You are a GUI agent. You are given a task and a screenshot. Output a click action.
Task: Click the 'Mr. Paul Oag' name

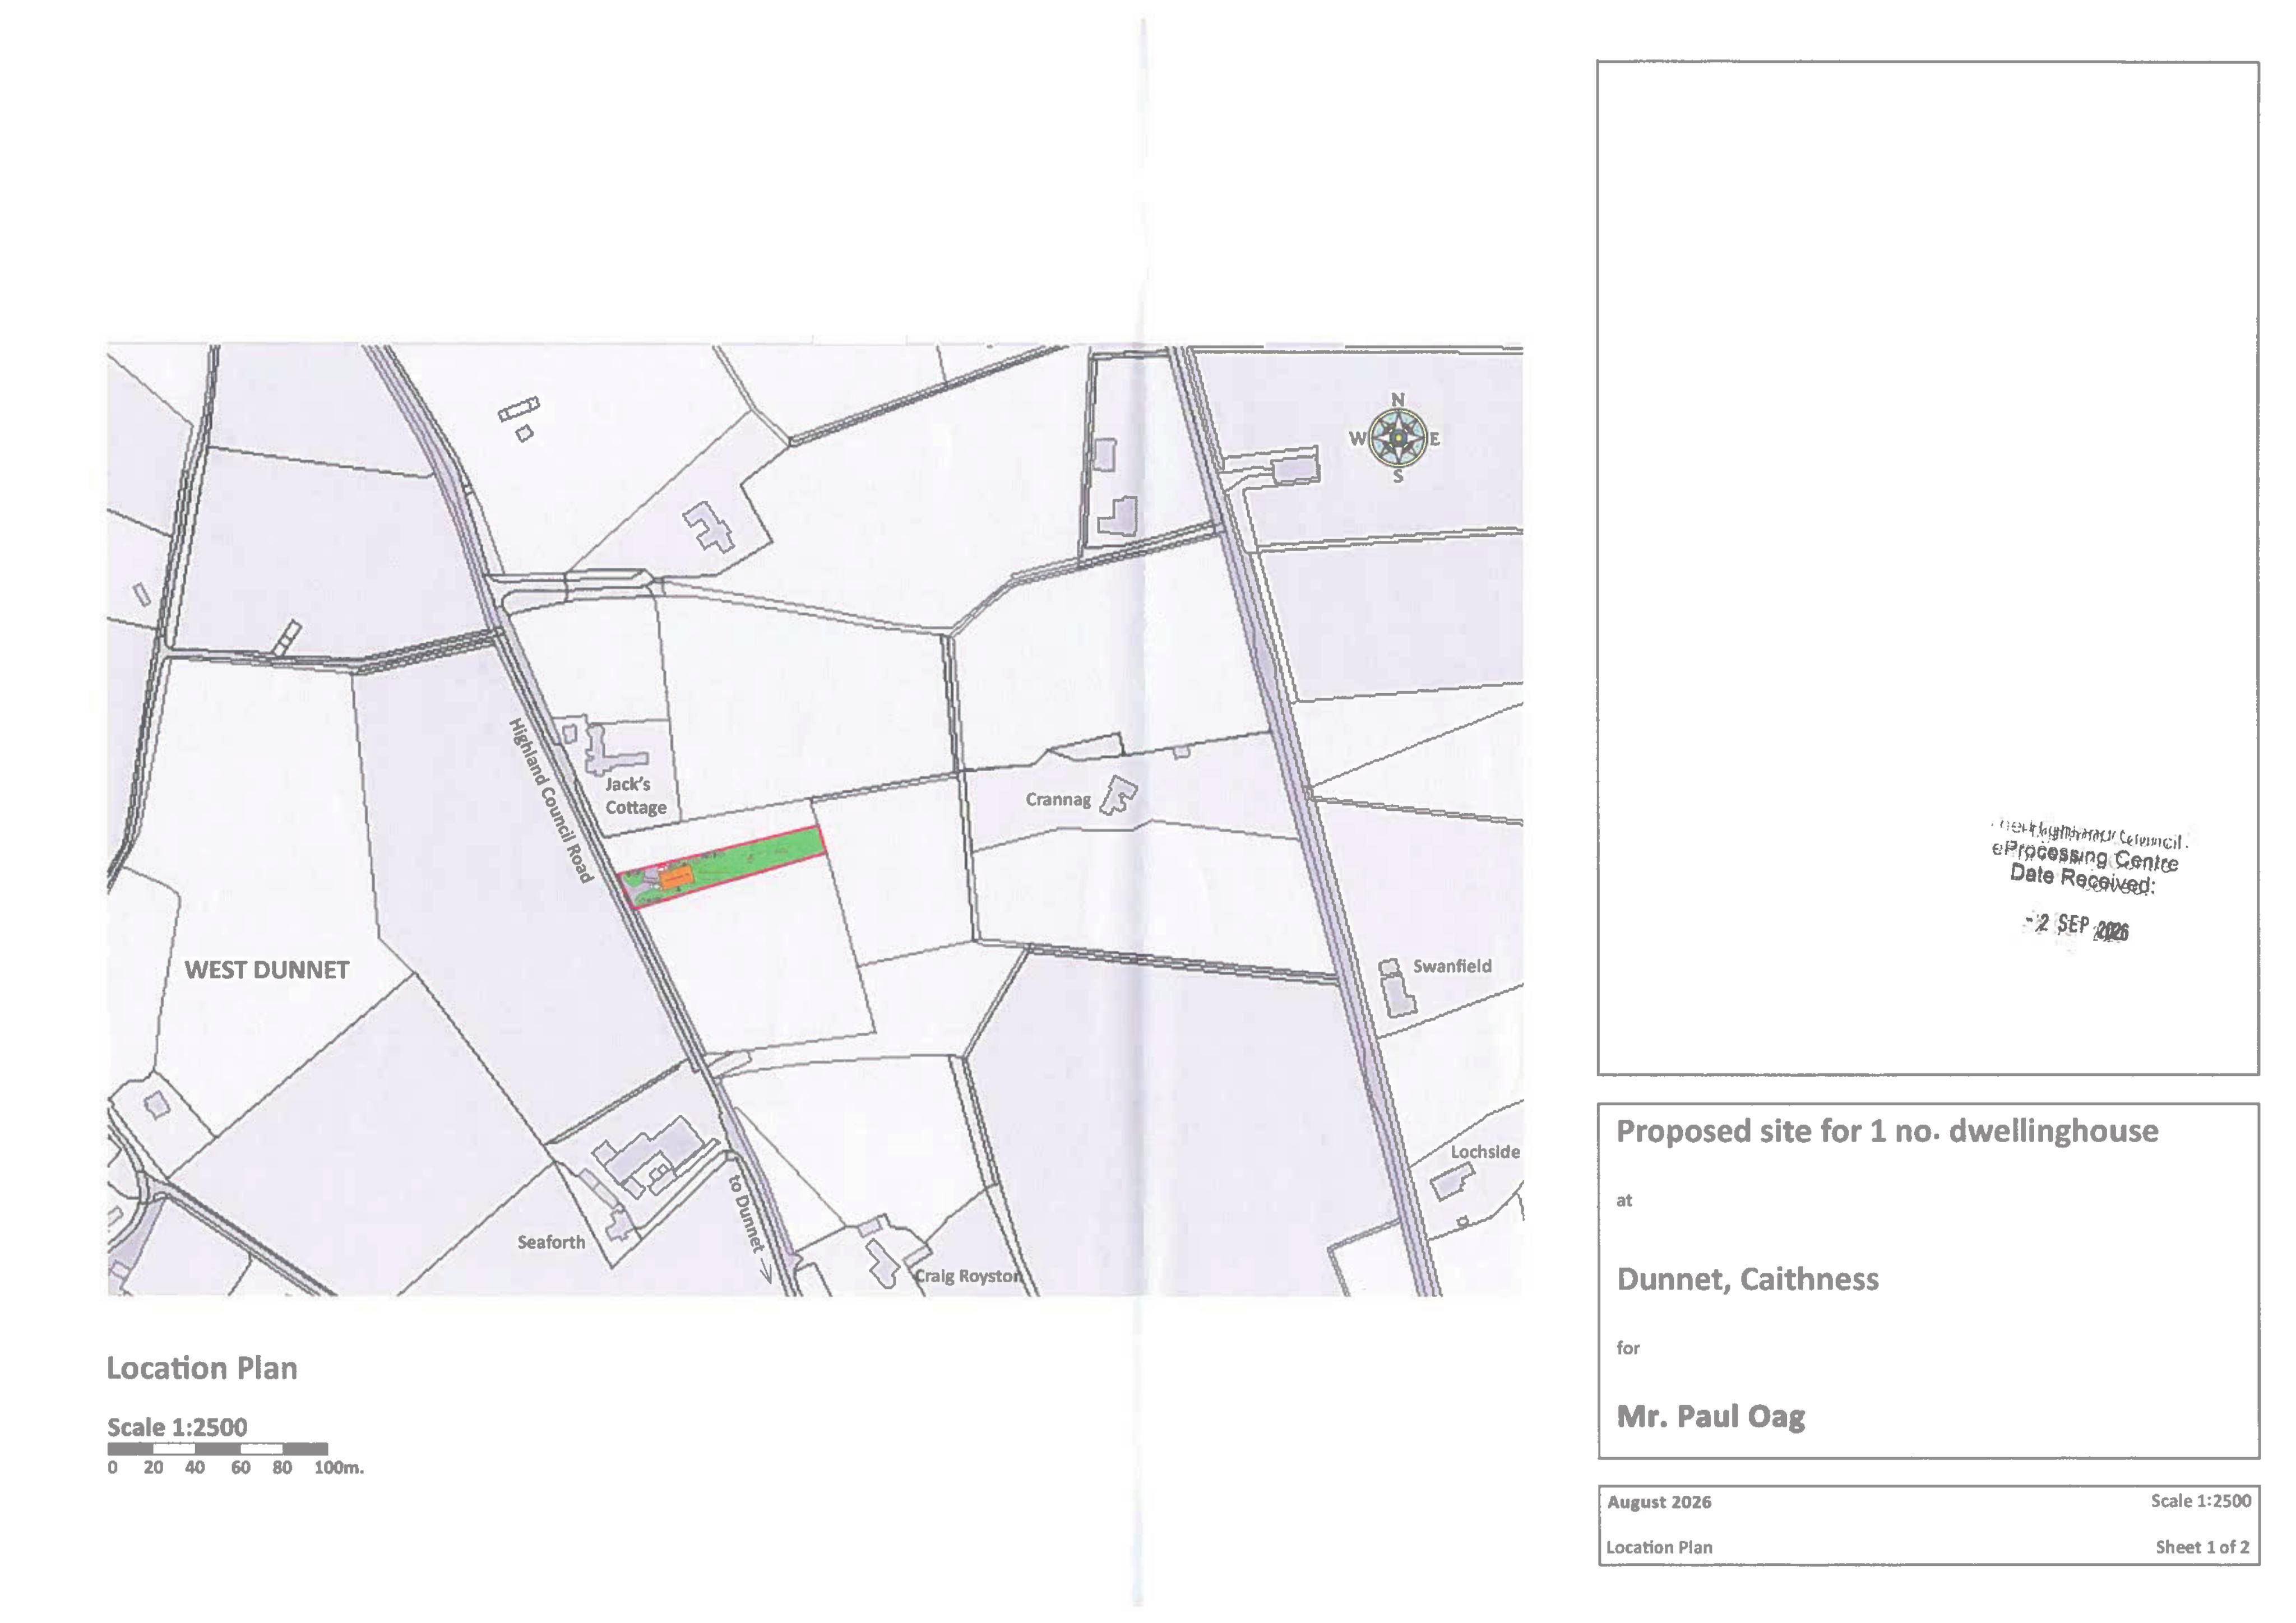1711,1416
